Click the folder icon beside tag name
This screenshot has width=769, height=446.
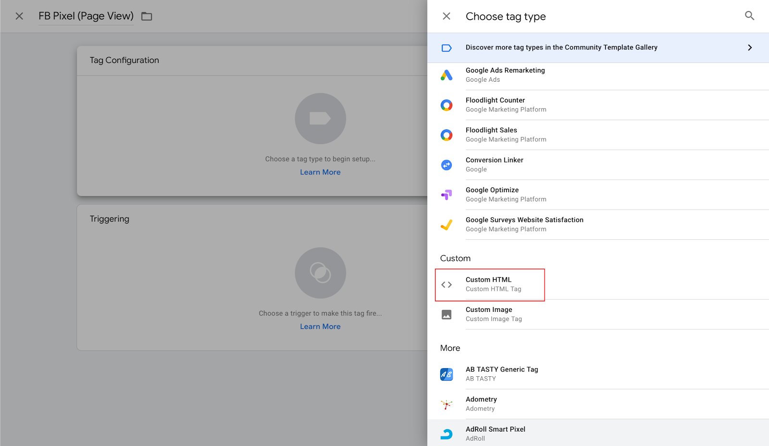(147, 16)
